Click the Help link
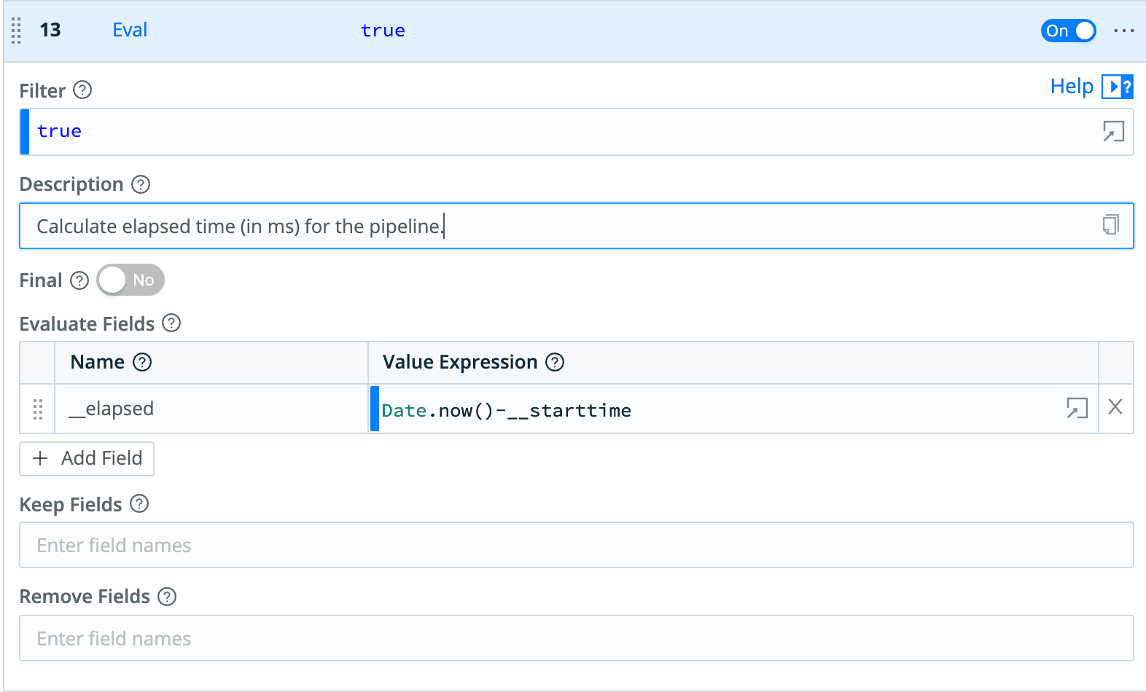Viewport: 1146px width, 692px height. point(1071,87)
